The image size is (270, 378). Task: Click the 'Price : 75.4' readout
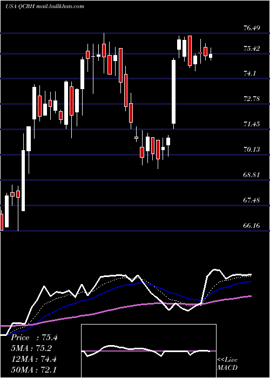[34, 337]
